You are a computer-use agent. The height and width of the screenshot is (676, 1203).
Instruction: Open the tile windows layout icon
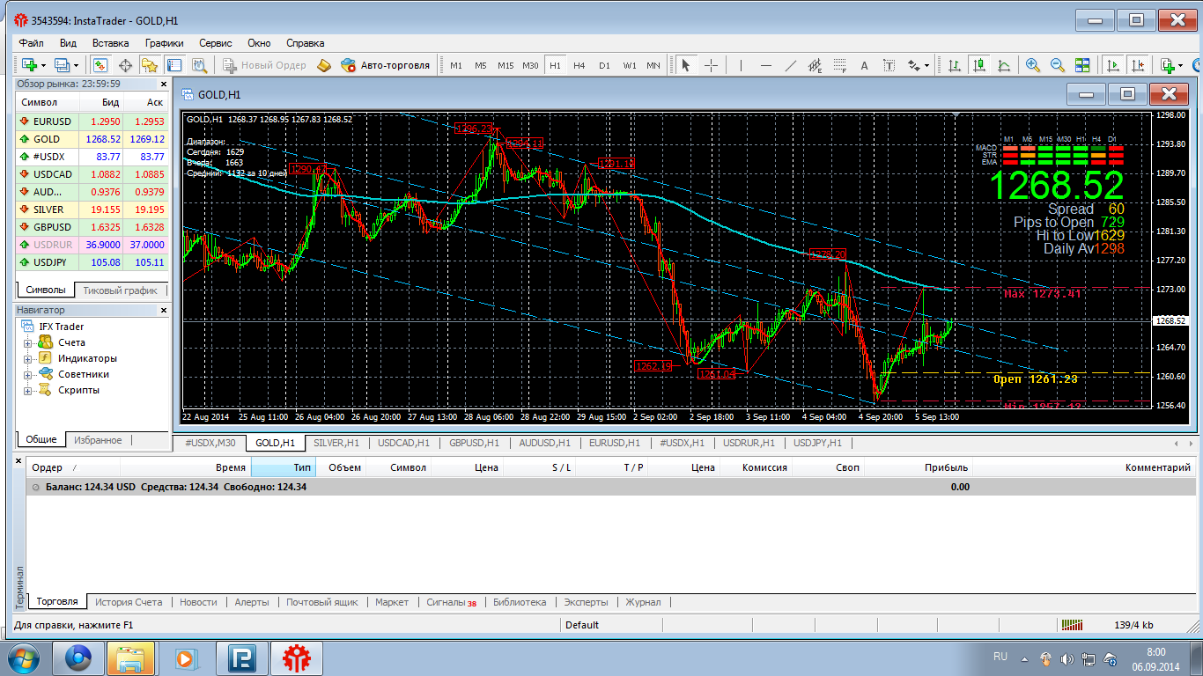point(1082,65)
